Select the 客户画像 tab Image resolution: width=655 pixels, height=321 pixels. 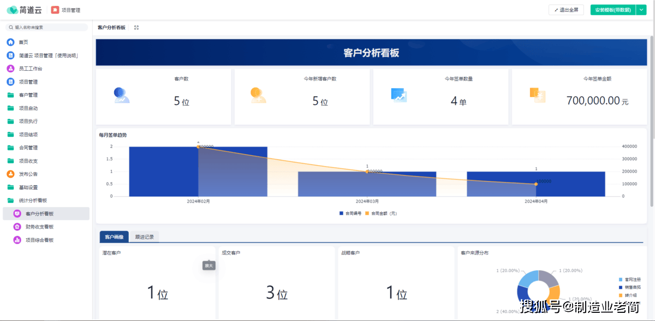coord(114,237)
